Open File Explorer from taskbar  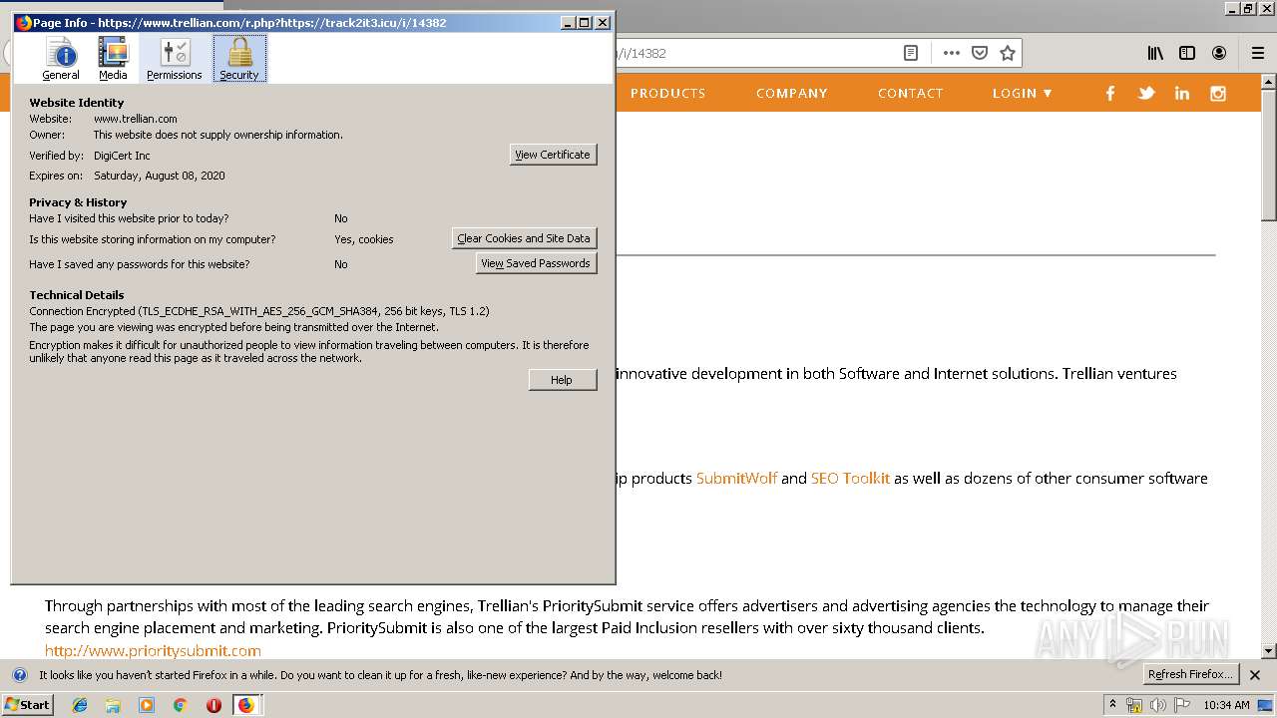pyautogui.click(x=113, y=705)
